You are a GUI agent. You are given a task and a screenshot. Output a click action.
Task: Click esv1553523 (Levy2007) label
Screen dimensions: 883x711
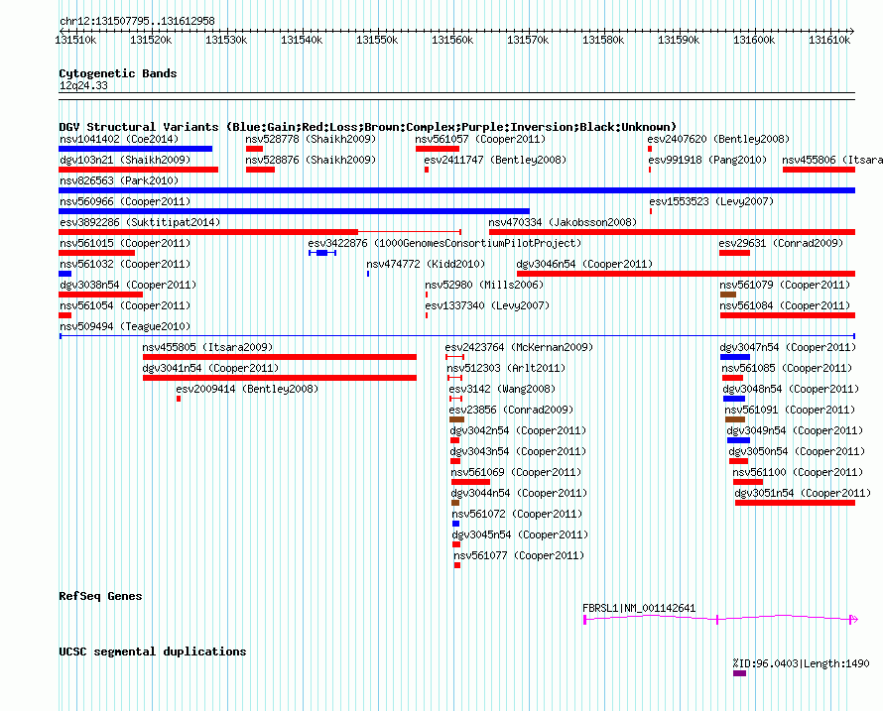pyautogui.click(x=711, y=201)
